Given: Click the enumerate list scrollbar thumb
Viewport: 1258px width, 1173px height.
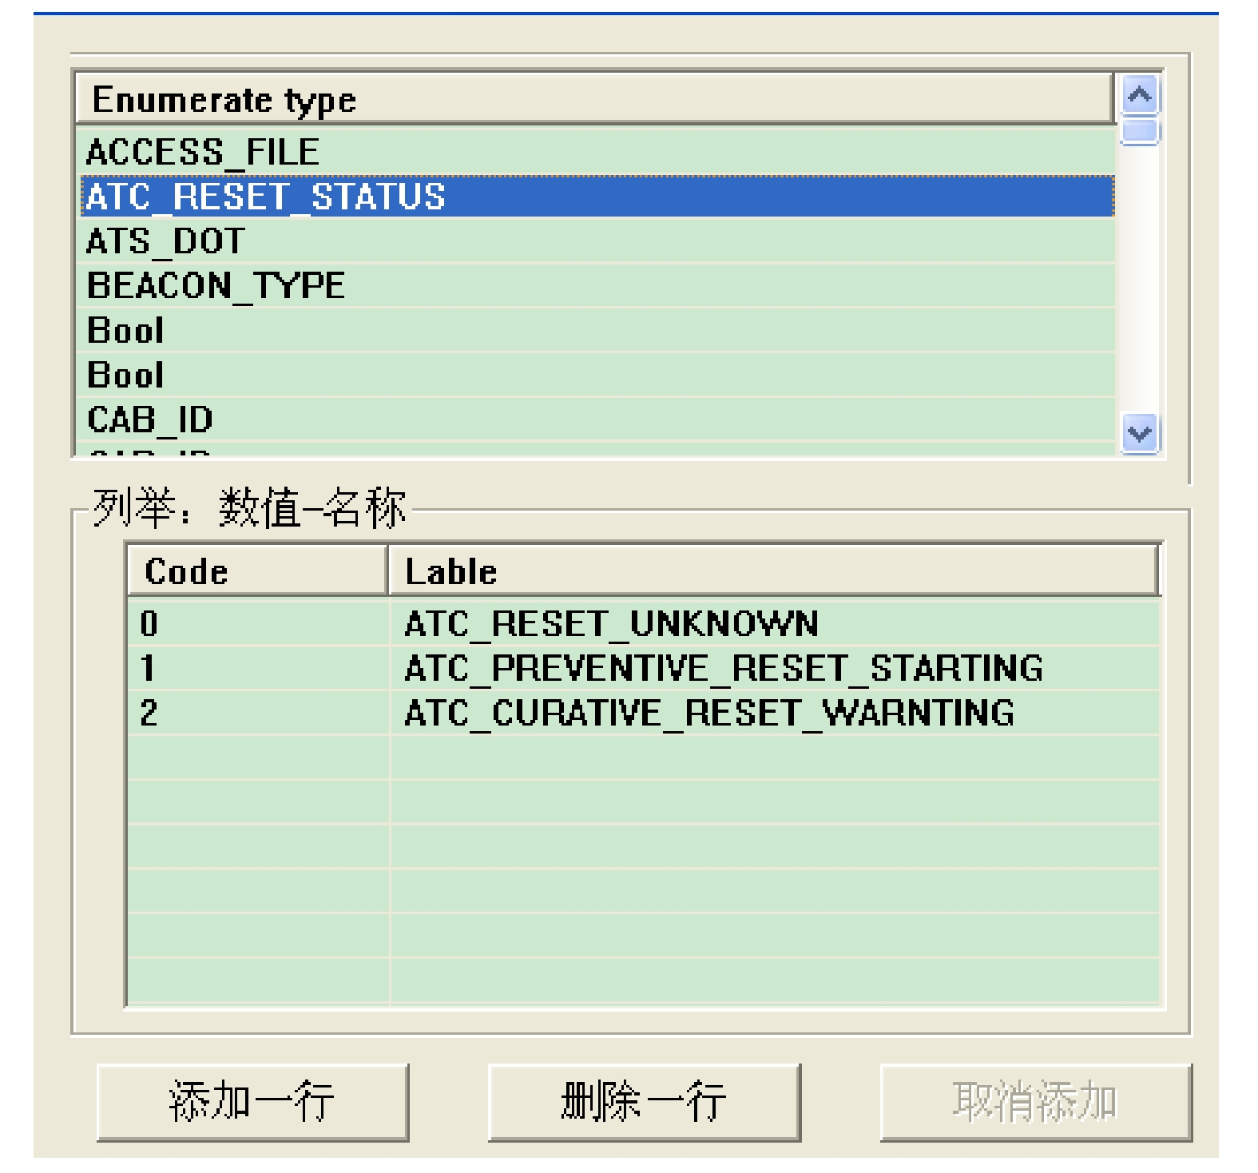Looking at the screenshot, I should [x=1139, y=130].
